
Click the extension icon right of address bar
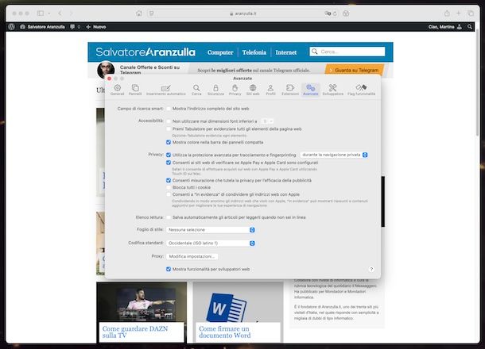pos(346,13)
